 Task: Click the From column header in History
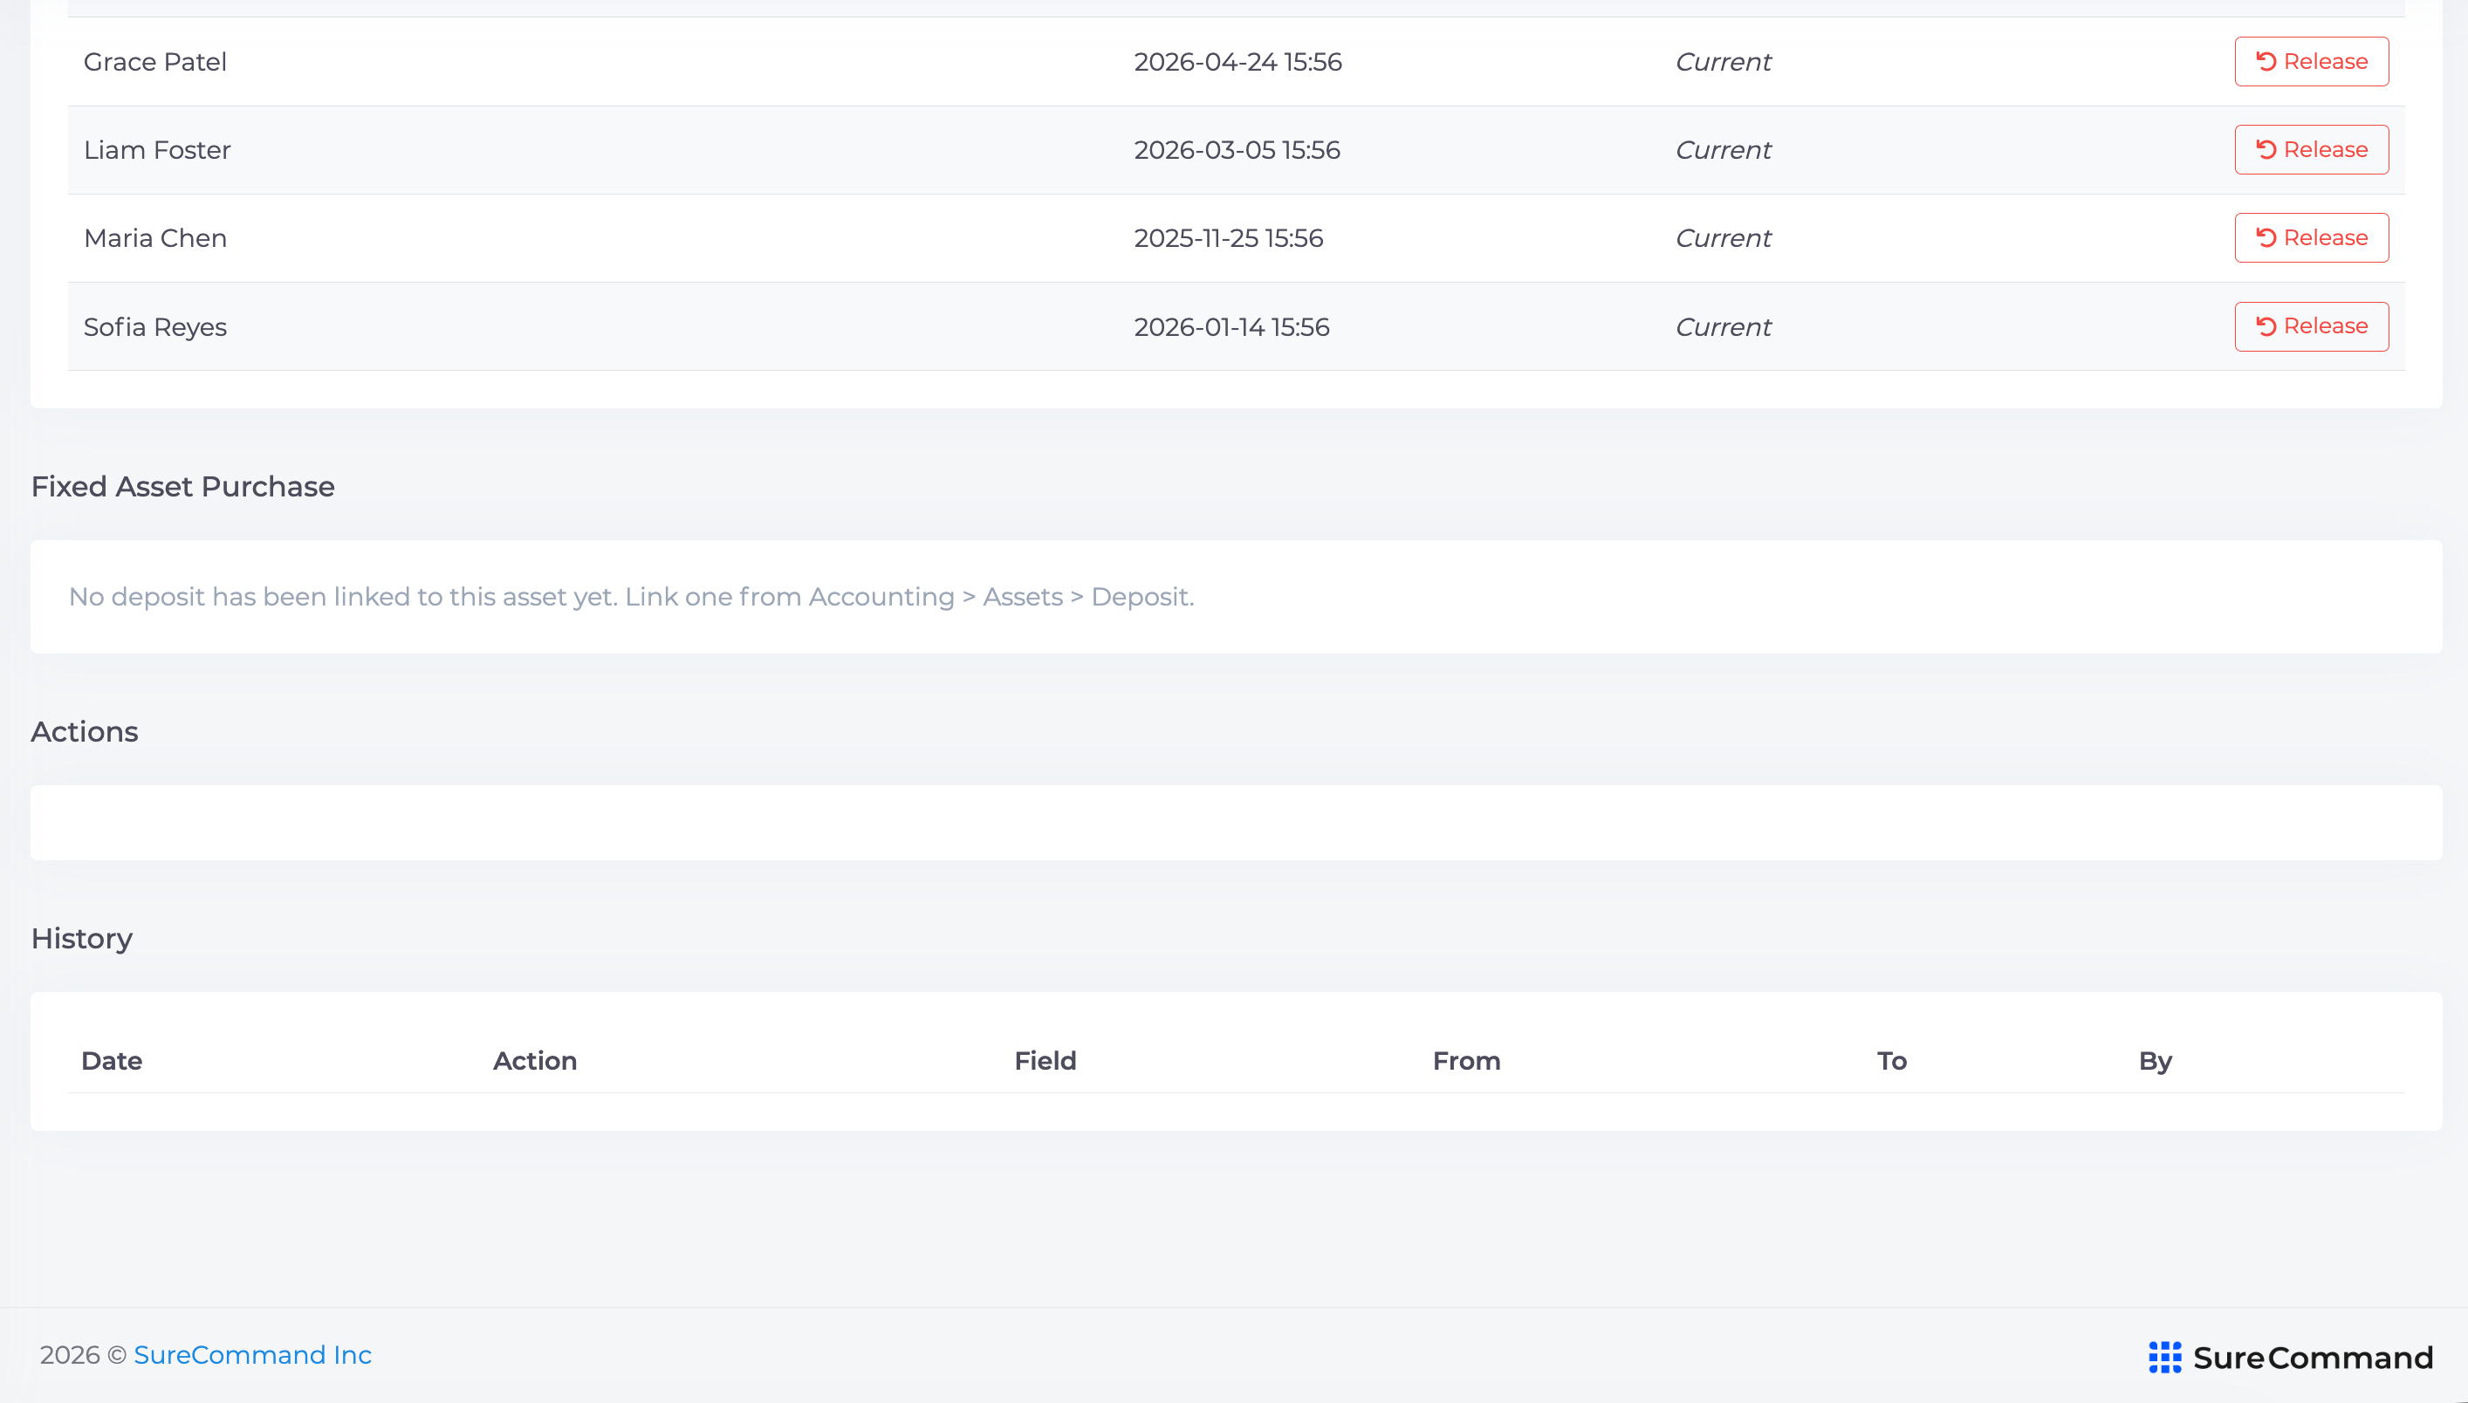pos(1466,1061)
